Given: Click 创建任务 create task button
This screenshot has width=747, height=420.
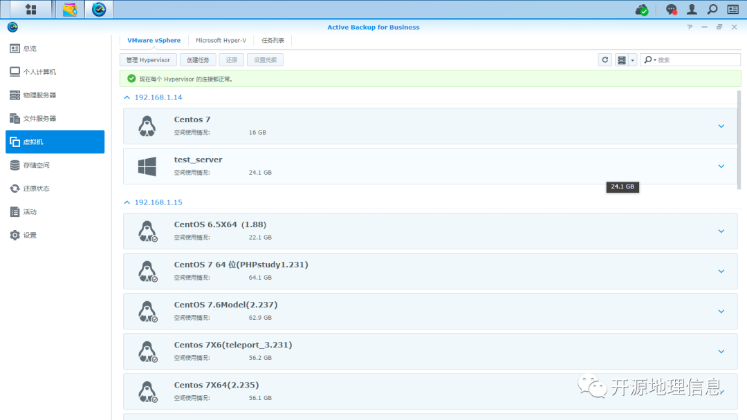Looking at the screenshot, I should [198, 60].
